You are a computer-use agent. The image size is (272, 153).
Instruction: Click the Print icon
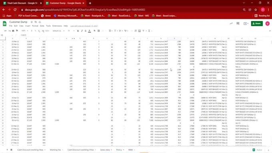point(13,31)
